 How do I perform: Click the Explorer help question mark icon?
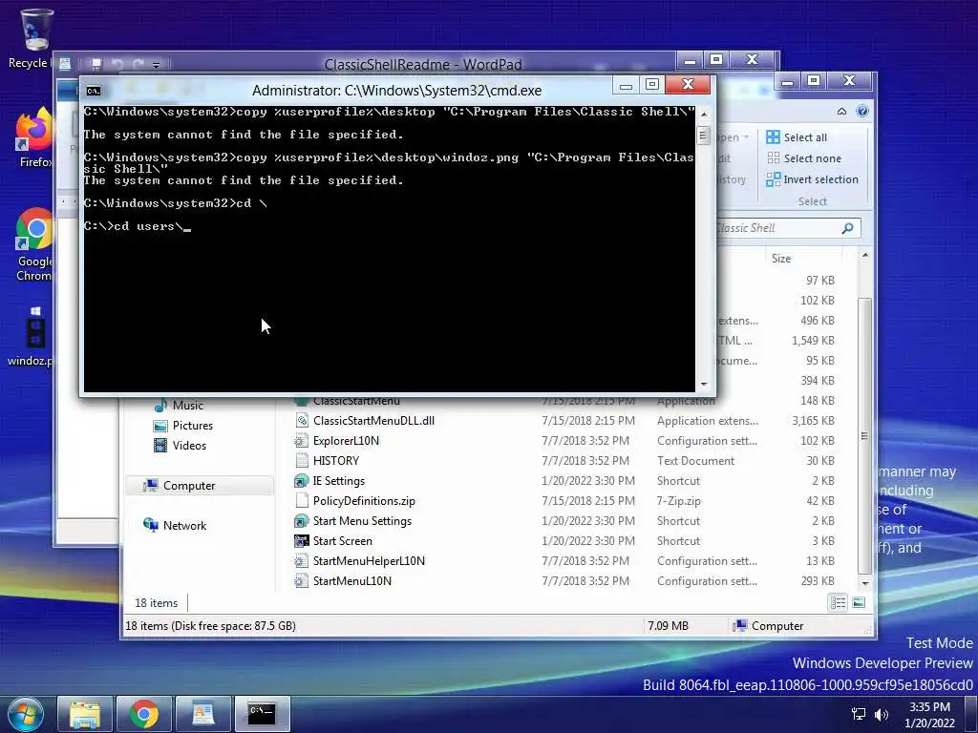[x=862, y=111]
